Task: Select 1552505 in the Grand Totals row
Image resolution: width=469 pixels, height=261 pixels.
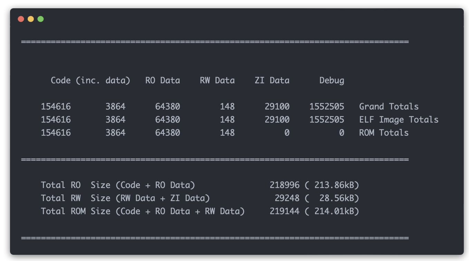Action: point(327,107)
